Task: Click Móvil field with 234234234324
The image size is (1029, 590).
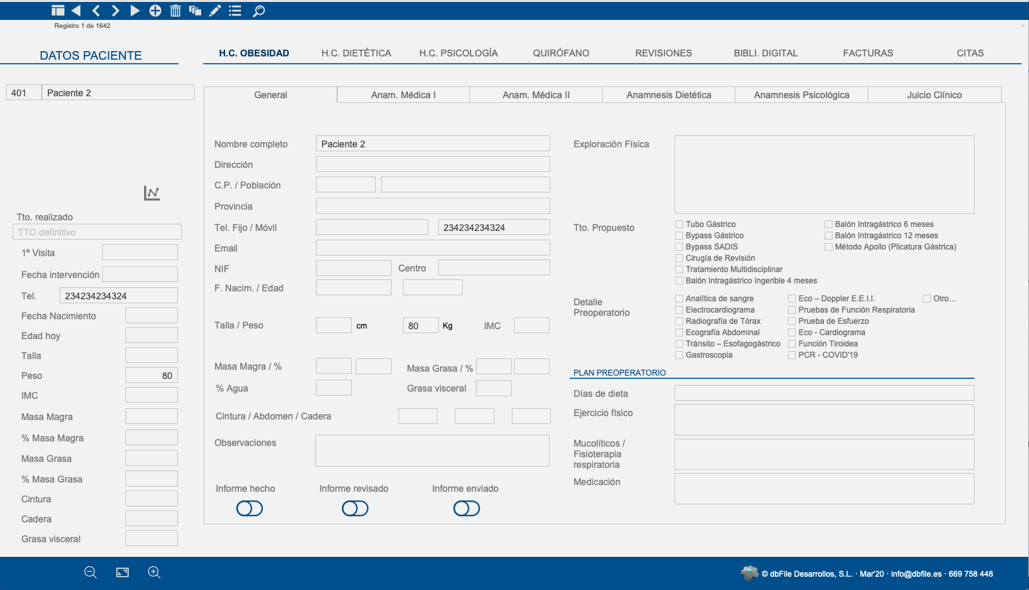Action: 494,227
